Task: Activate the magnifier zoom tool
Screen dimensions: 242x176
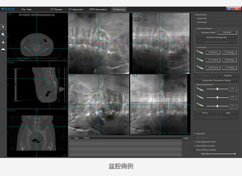Action: (x=3, y=35)
